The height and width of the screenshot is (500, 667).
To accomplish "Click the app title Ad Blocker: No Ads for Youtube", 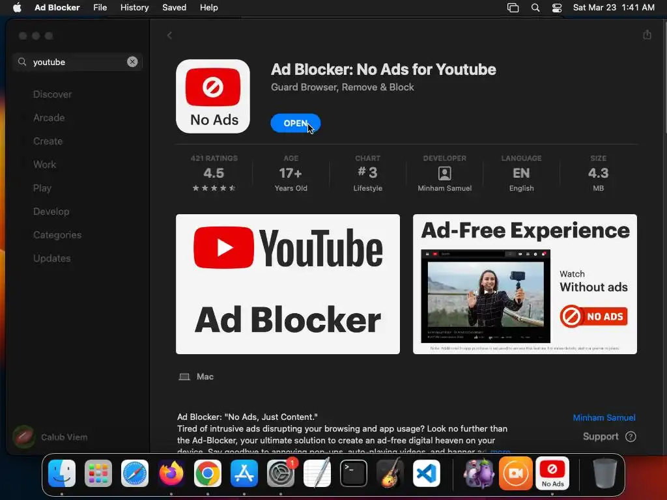I will tap(383, 69).
